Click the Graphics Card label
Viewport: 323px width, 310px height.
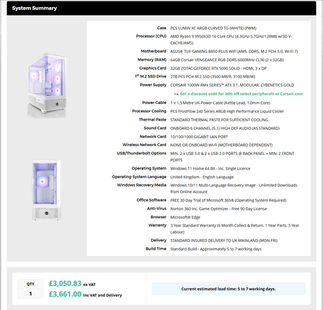[152, 68]
